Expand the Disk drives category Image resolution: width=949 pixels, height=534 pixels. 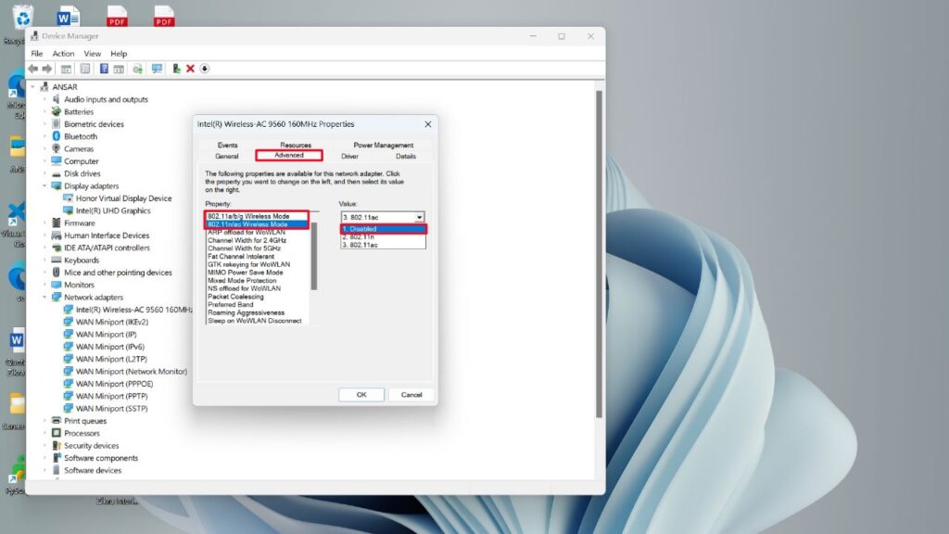pos(44,173)
